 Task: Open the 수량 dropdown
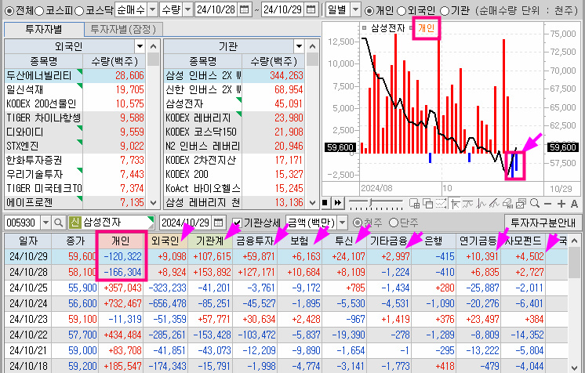point(188,9)
